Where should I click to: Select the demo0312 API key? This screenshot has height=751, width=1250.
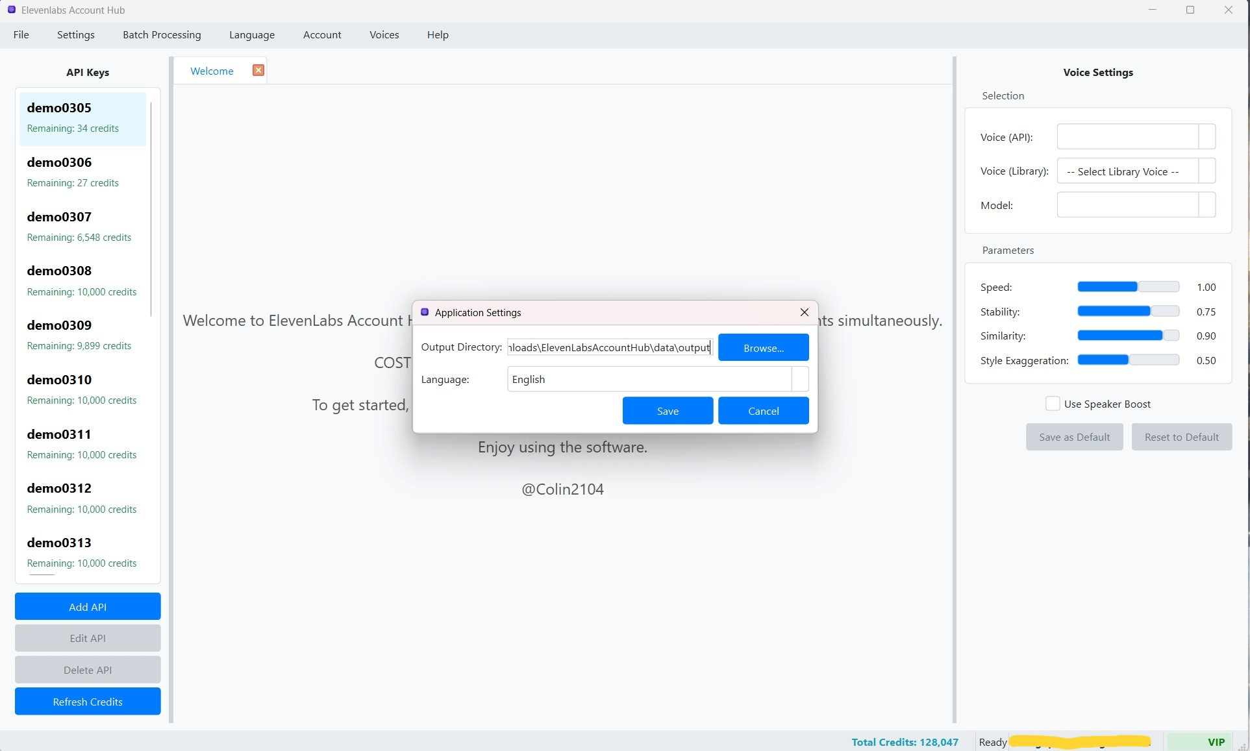[83, 498]
